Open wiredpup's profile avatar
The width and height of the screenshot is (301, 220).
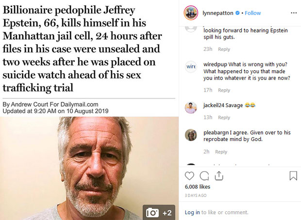(191, 67)
